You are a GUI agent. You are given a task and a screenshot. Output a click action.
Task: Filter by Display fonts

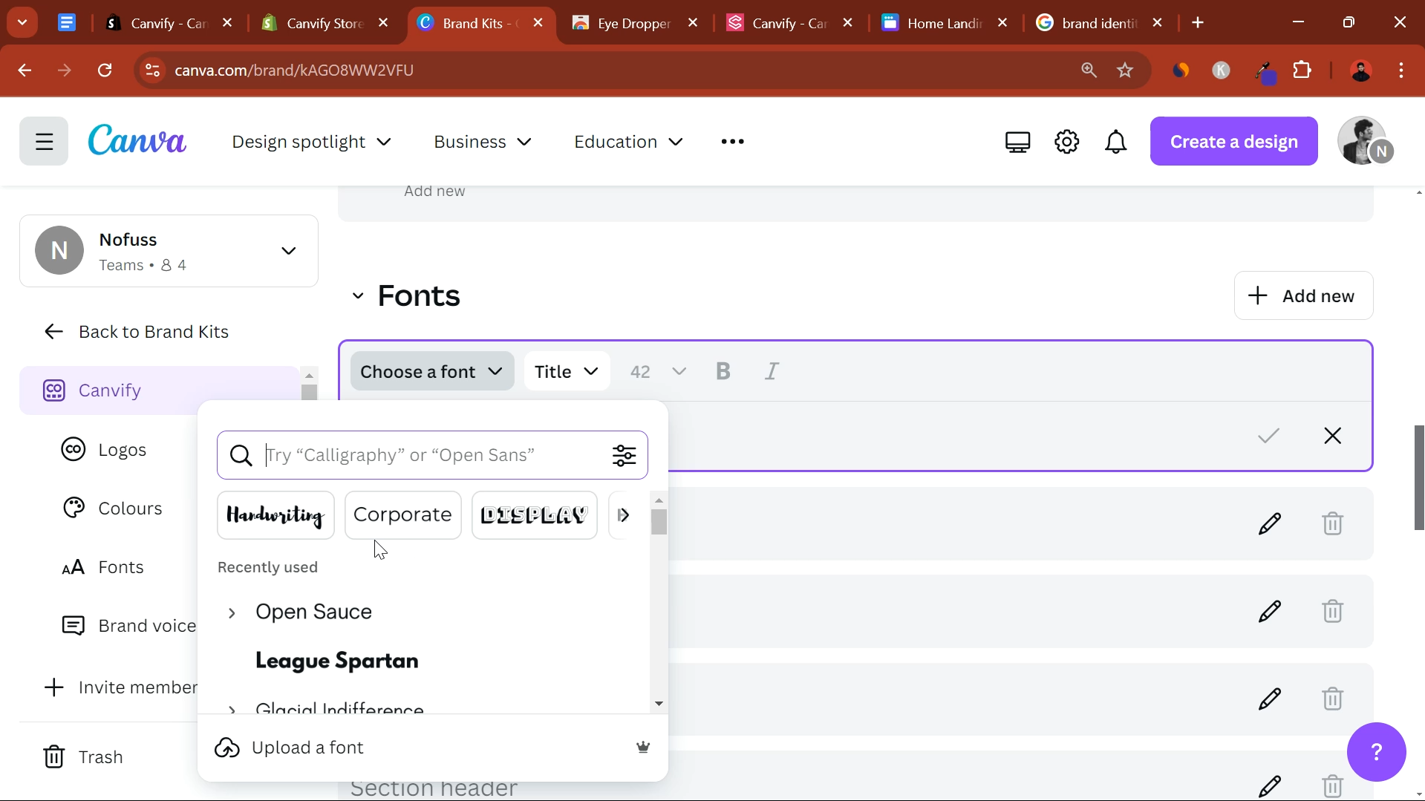tap(534, 515)
